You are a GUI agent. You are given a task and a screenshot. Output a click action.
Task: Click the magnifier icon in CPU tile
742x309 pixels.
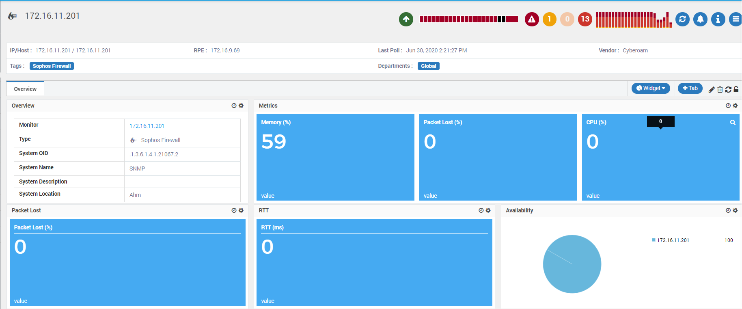(x=733, y=122)
